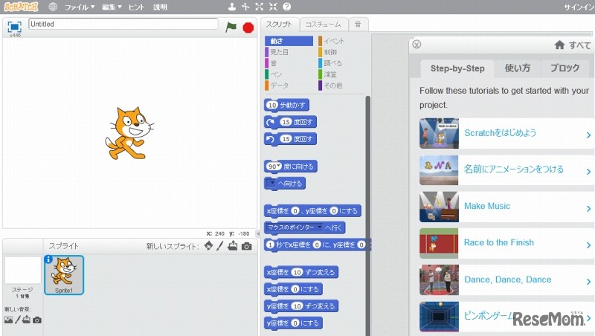Select the scissors delete tool
This screenshot has width=595, height=336.
(245, 7)
